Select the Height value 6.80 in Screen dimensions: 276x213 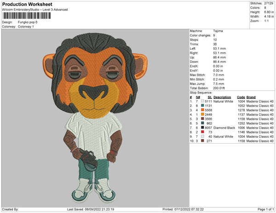(269, 12)
